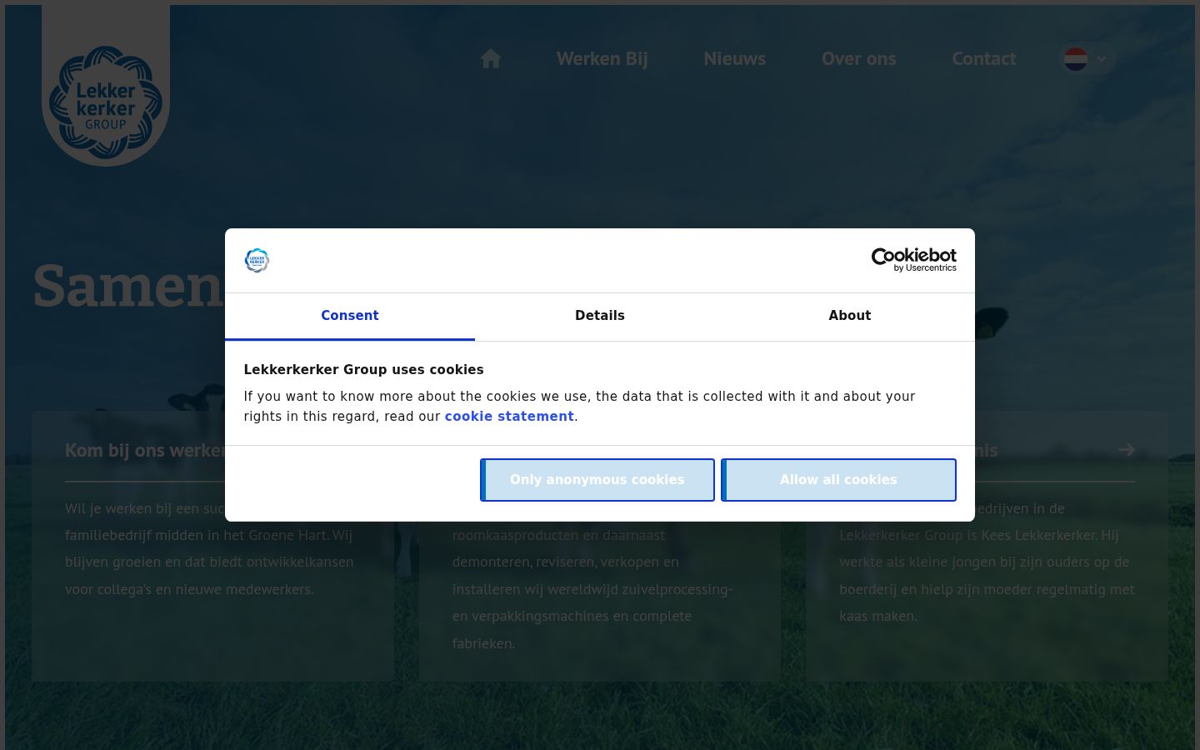
Task: Select the Consent tab
Action: click(x=350, y=316)
